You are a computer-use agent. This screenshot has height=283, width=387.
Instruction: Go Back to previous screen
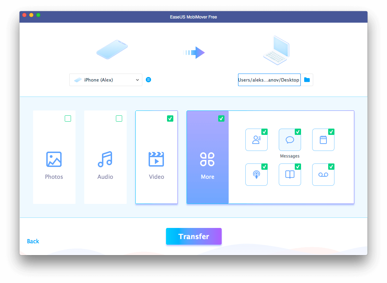coord(33,241)
